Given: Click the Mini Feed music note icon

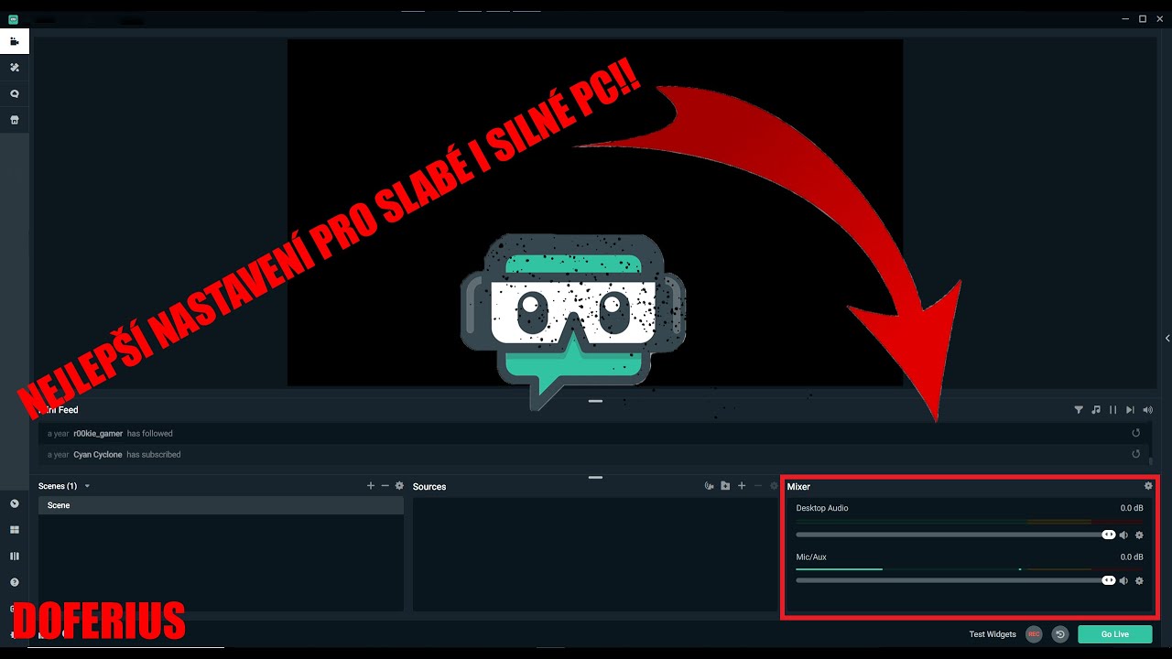Looking at the screenshot, I should pyautogui.click(x=1096, y=410).
